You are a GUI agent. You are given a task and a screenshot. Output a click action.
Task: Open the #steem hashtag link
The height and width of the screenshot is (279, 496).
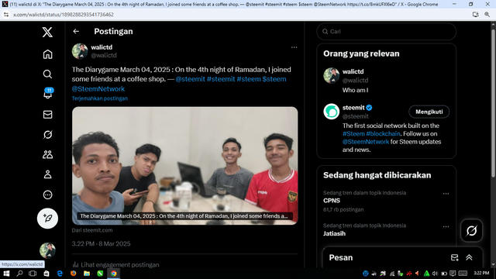(249, 79)
